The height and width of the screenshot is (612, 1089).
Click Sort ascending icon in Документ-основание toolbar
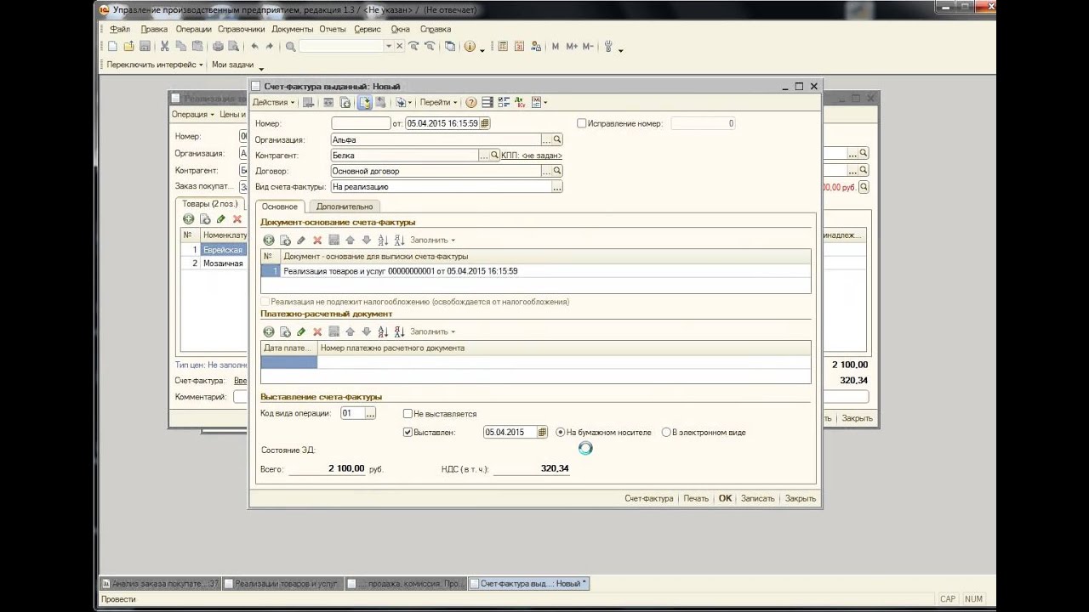pos(383,241)
